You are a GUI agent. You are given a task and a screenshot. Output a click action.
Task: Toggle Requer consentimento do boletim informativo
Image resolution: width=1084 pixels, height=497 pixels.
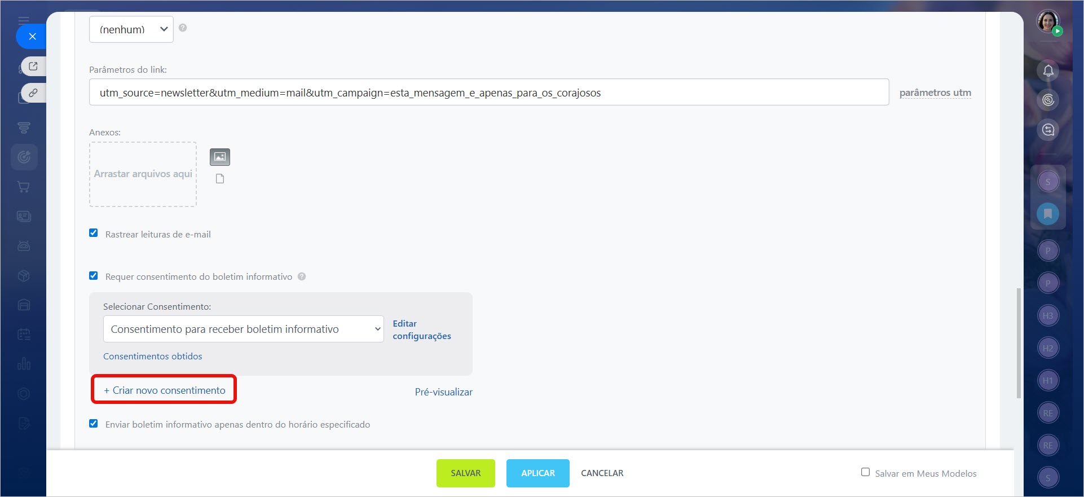coord(94,276)
